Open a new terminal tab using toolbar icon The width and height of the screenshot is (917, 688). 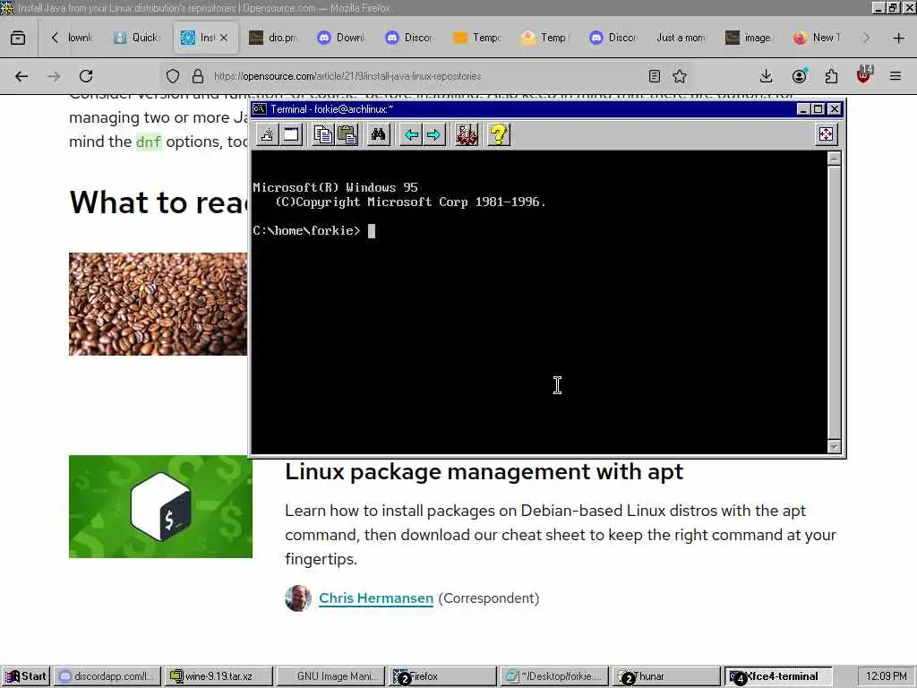coord(267,135)
